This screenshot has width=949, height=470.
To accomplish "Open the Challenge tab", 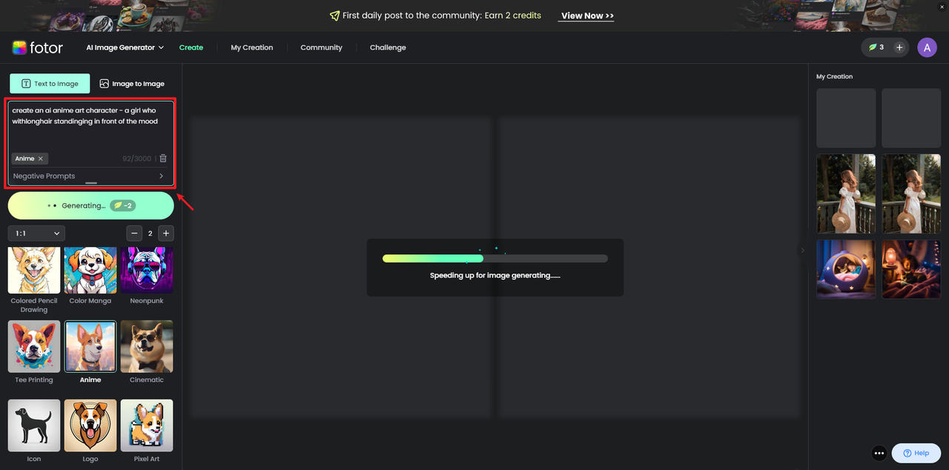I will click(388, 47).
